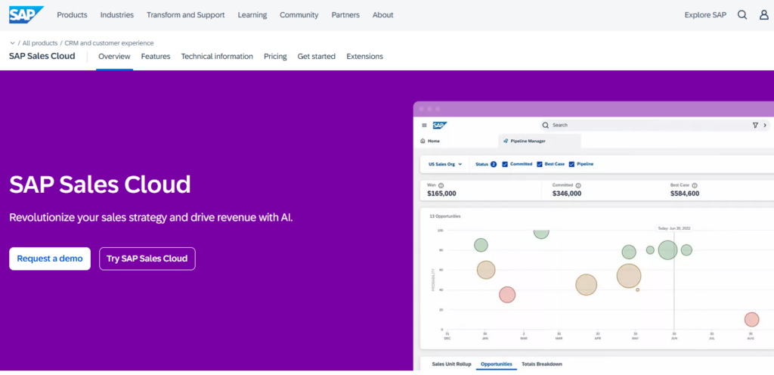This screenshot has height=375, width=774.
Task: Click the SAP logo in header
Action: [26, 15]
